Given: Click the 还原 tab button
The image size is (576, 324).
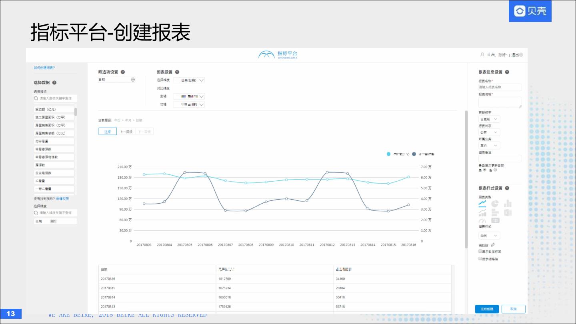Looking at the screenshot, I should [x=108, y=132].
